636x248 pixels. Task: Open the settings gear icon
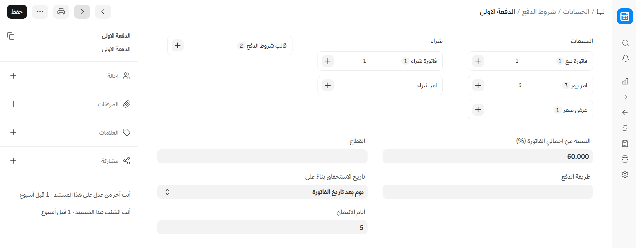coord(625,174)
